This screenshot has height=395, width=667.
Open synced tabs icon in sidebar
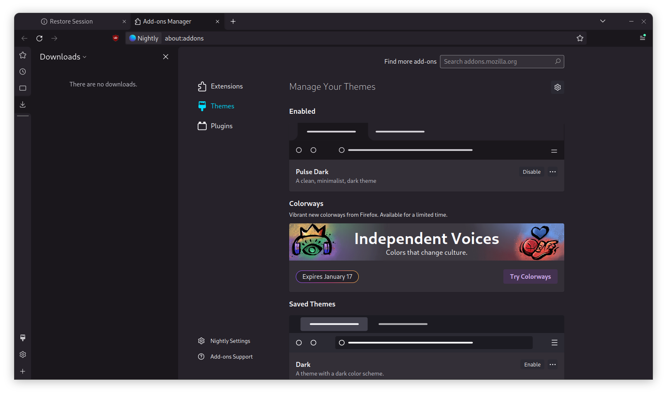point(23,88)
